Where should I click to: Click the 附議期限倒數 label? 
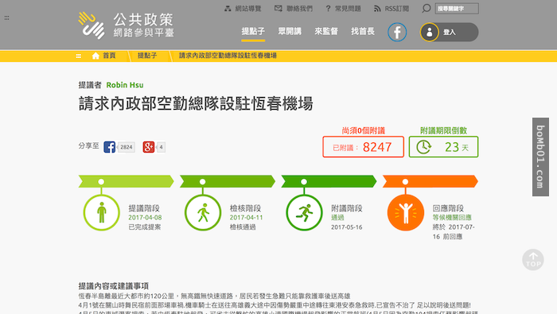point(444,130)
